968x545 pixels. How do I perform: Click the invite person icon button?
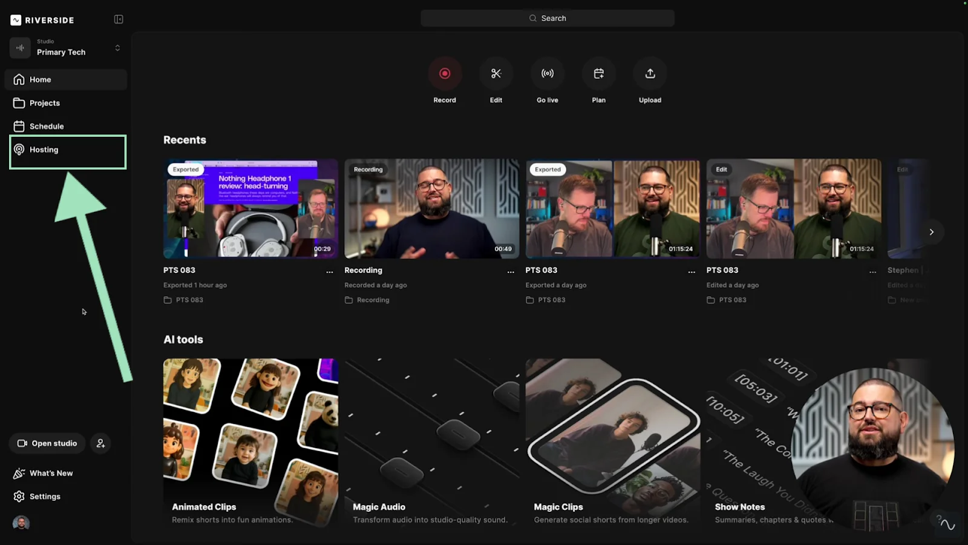100,443
